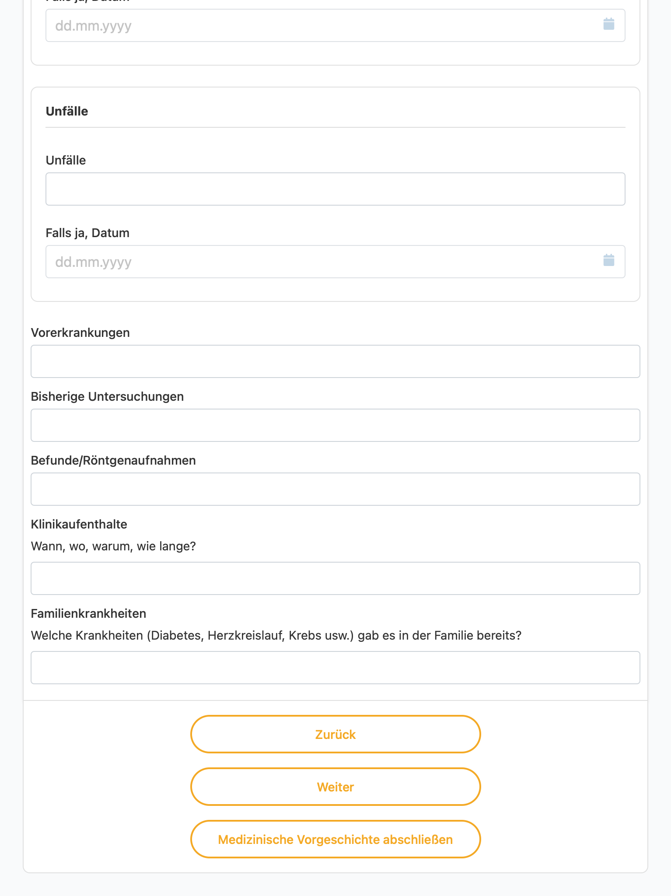Focus the Familienkrankheiten input box
The height and width of the screenshot is (896, 671).
click(x=335, y=668)
